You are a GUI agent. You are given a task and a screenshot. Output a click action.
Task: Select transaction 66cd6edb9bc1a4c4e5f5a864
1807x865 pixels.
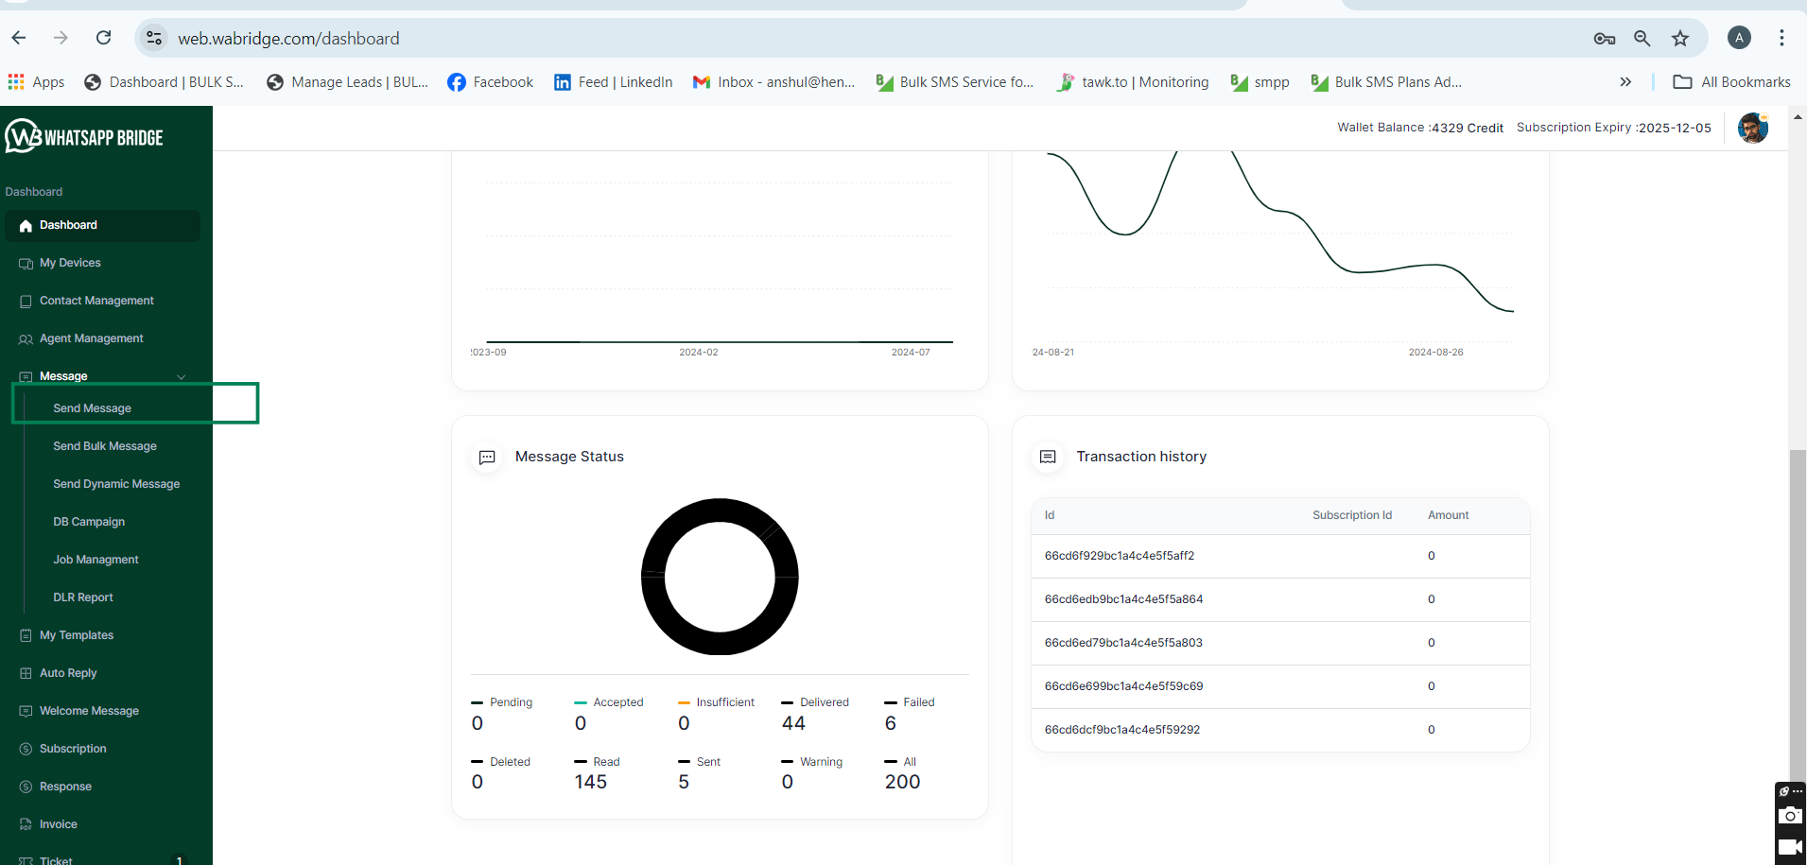tap(1280, 599)
